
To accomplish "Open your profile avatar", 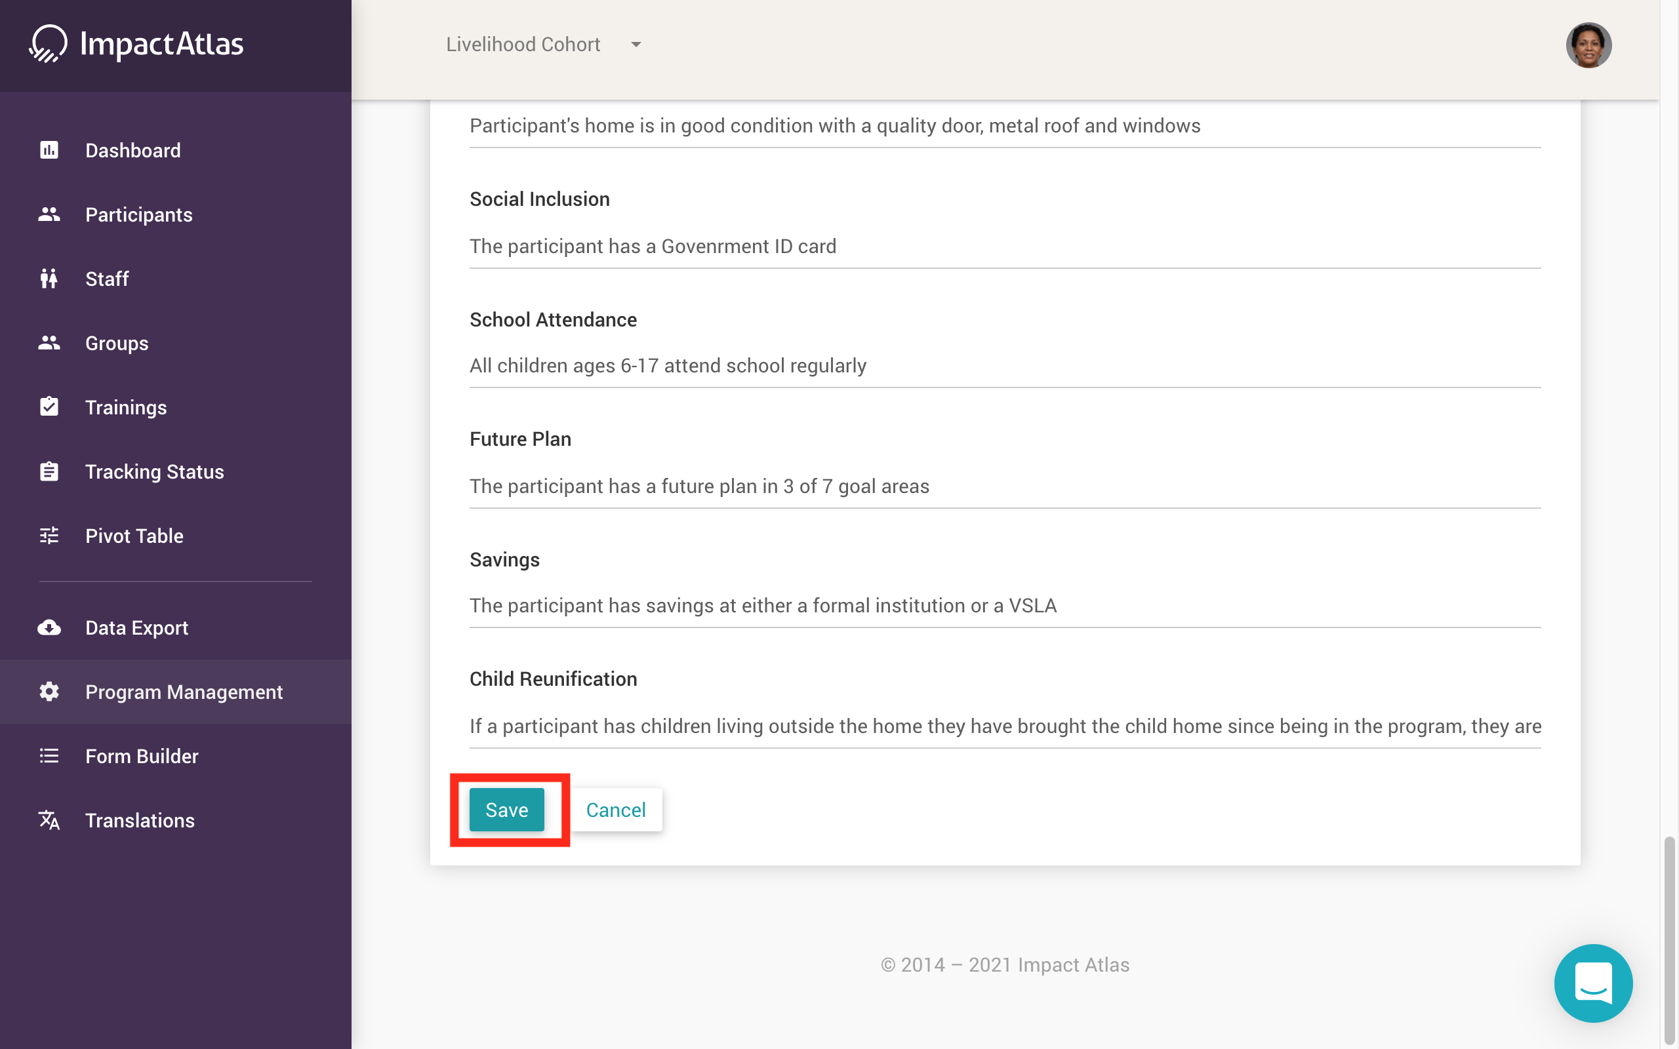I will tap(1590, 45).
